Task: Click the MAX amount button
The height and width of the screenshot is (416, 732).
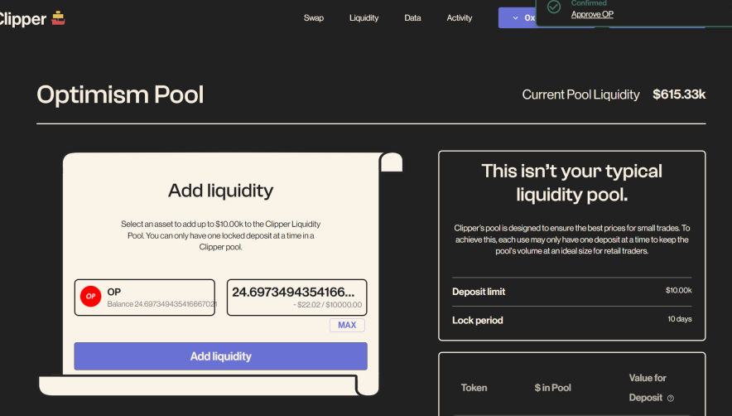Action: pyautogui.click(x=347, y=325)
